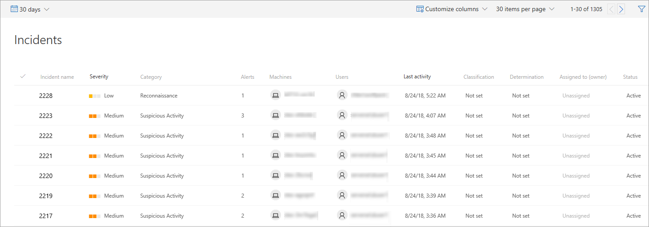Open incident 2221
This screenshot has height=227, width=649.
[x=46, y=156]
